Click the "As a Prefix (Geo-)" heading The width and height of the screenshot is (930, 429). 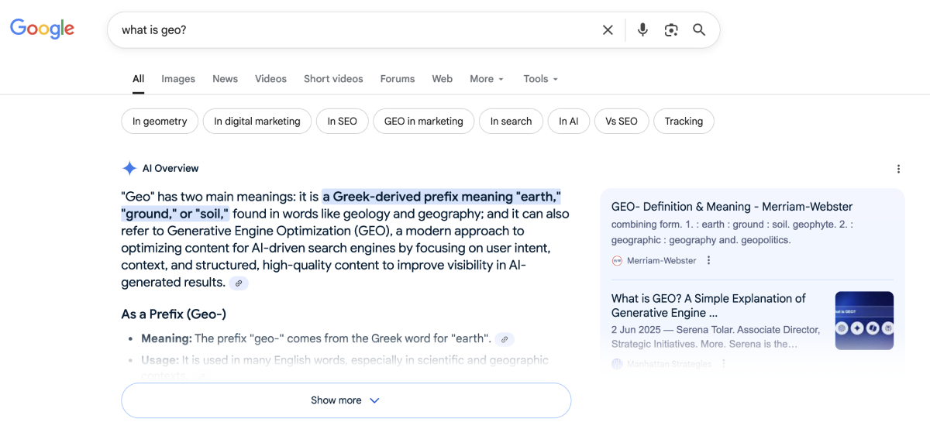[x=174, y=314]
